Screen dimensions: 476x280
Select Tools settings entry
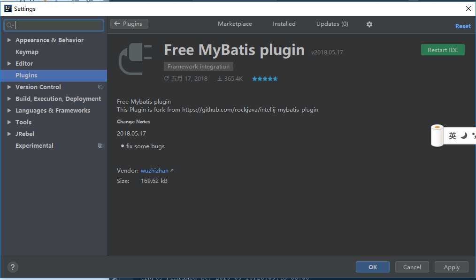[x=23, y=122]
